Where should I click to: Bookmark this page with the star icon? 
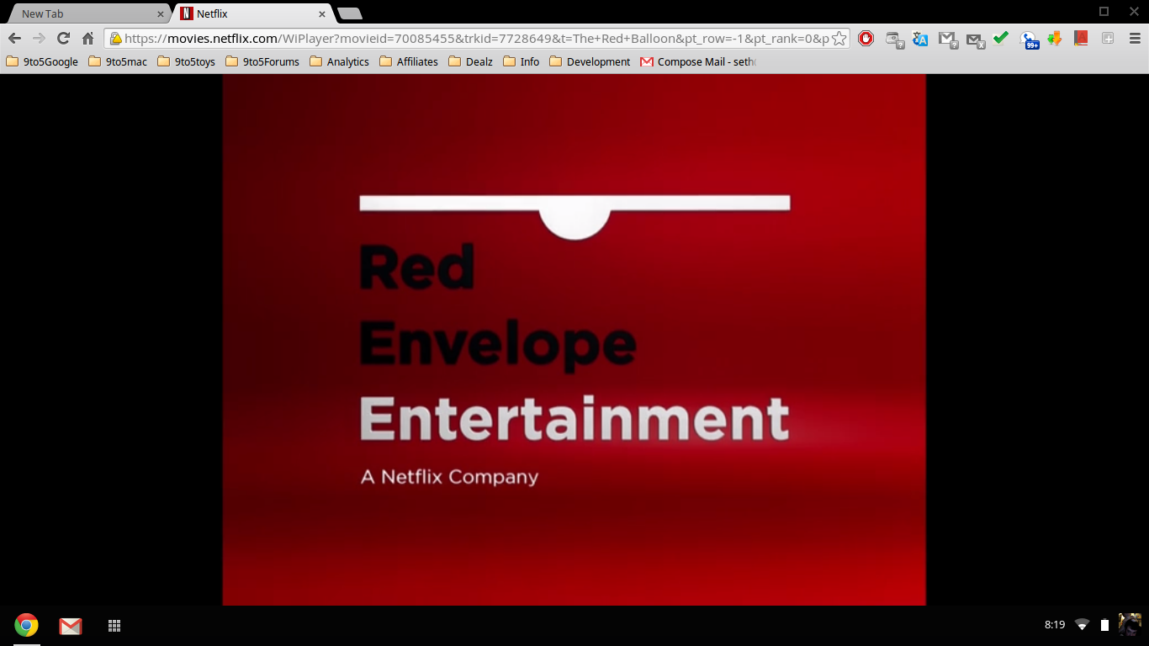point(839,39)
